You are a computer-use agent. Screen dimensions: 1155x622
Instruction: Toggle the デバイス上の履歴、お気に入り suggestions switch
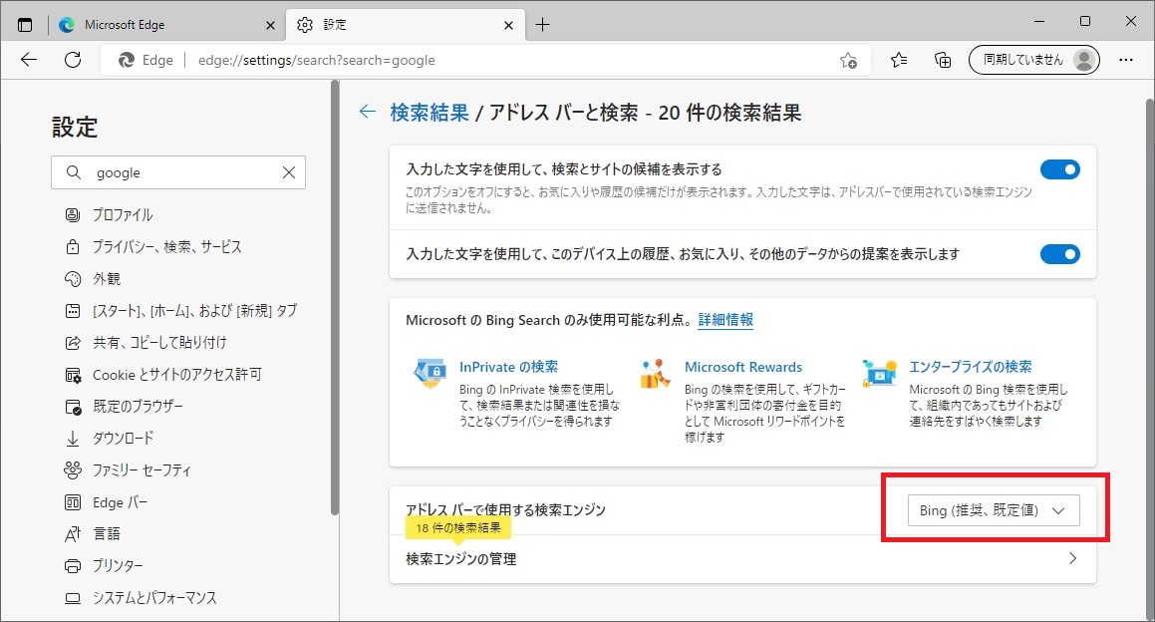pos(1060,254)
